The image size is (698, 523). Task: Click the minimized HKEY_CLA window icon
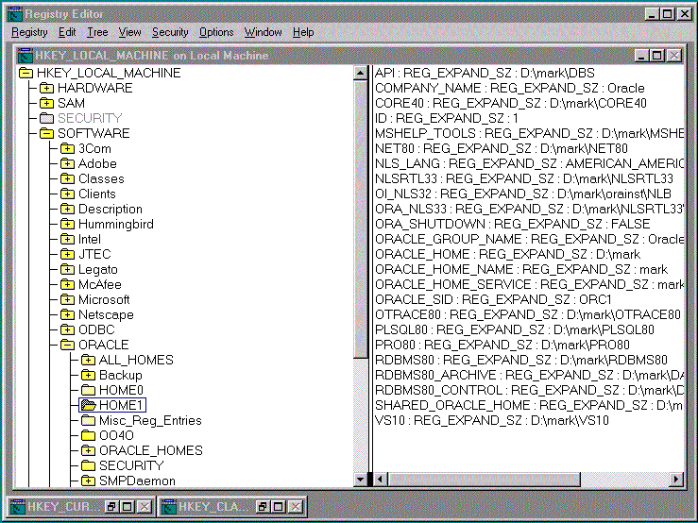tap(169, 507)
